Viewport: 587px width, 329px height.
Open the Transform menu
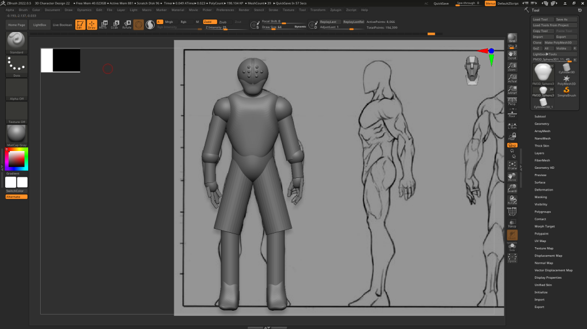click(318, 10)
